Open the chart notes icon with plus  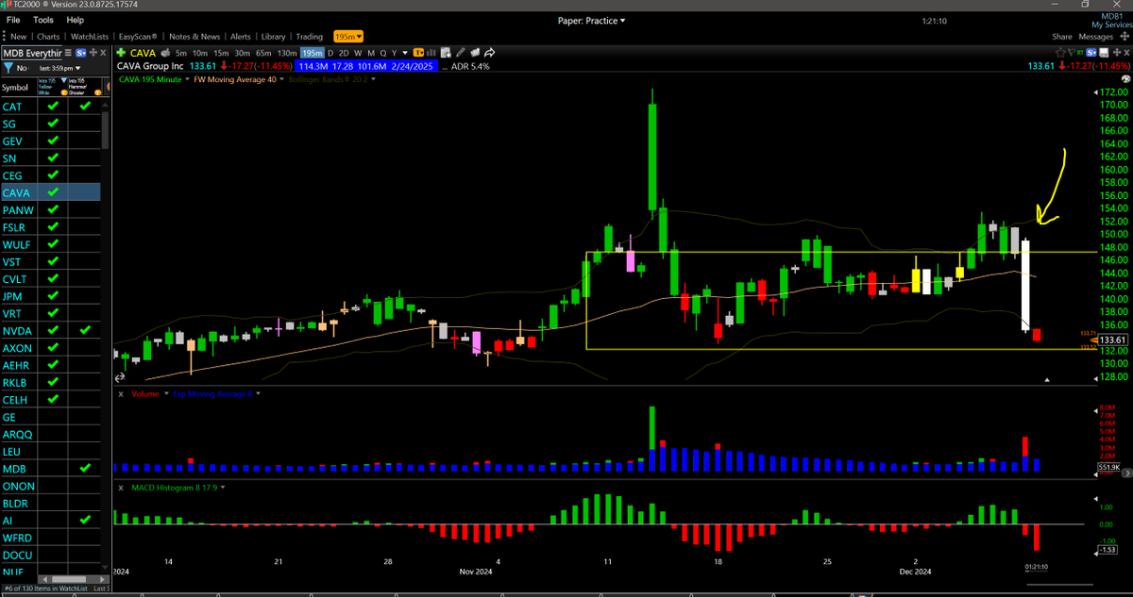446,53
